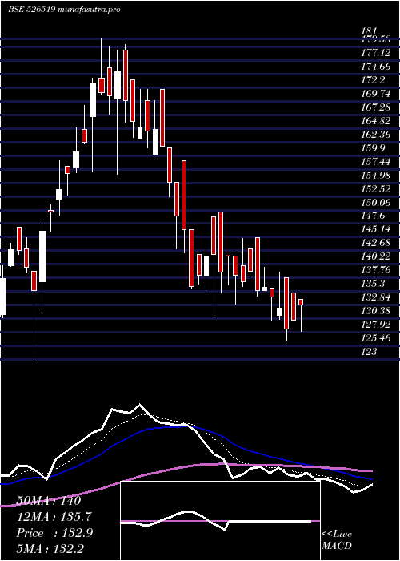Click the 150.06 price axis label
Image resolution: width=400 pixels, height=561 pixels.
pyautogui.click(x=376, y=203)
